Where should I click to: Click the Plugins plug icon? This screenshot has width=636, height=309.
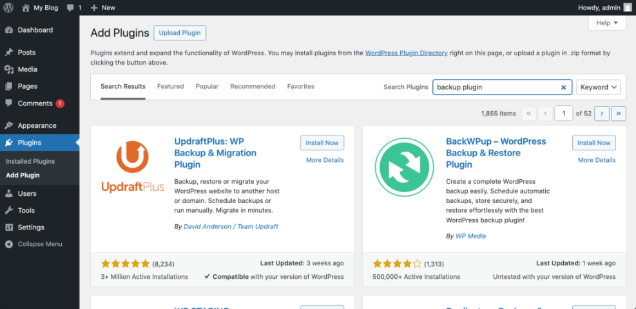(9, 143)
